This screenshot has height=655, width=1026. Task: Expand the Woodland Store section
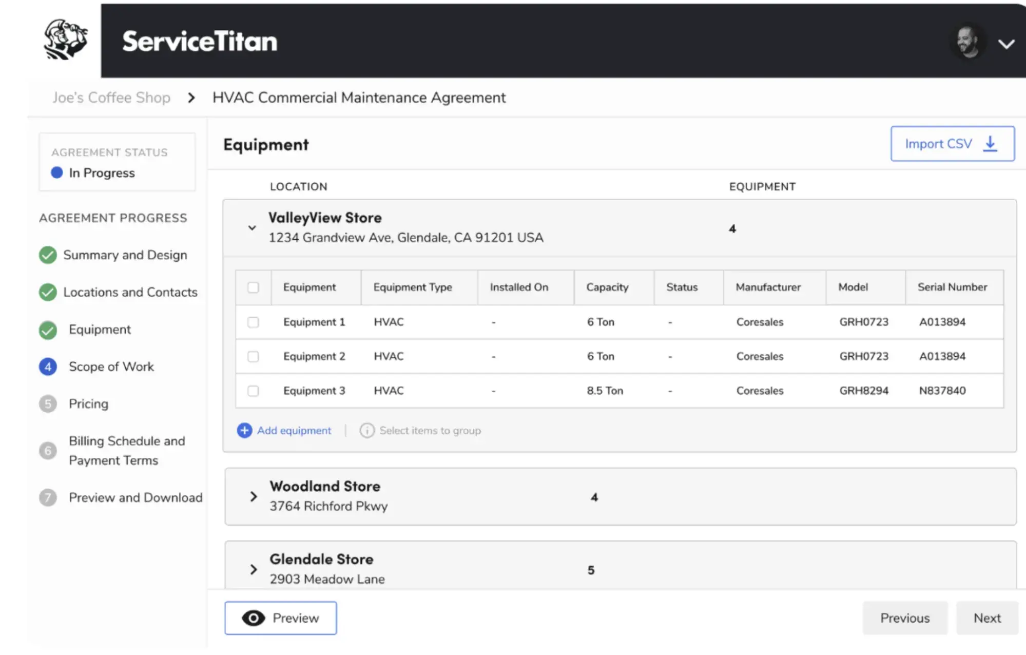tap(253, 496)
